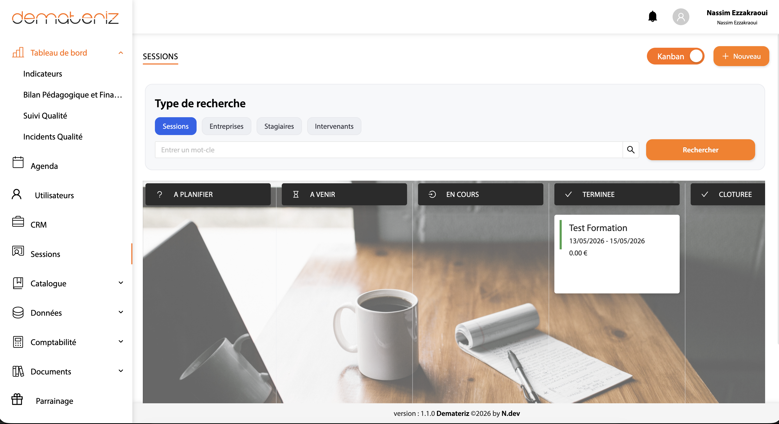Viewport: 779px width, 424px height.
Task: Click the Documents books icon
Action: pos(18,371)
